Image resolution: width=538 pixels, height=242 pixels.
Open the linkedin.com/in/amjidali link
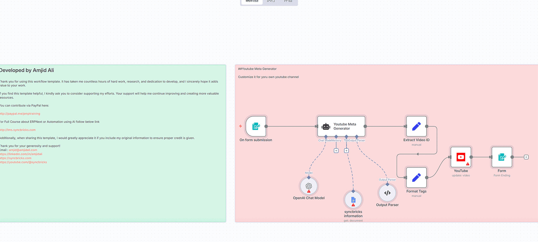21,154
